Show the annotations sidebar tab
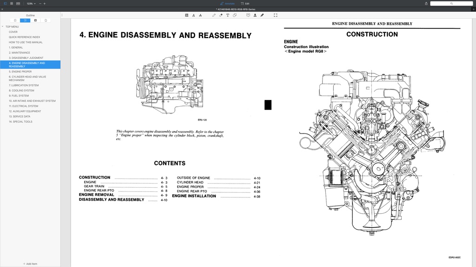Screen dimensions: 476x267 pos(35,20)
